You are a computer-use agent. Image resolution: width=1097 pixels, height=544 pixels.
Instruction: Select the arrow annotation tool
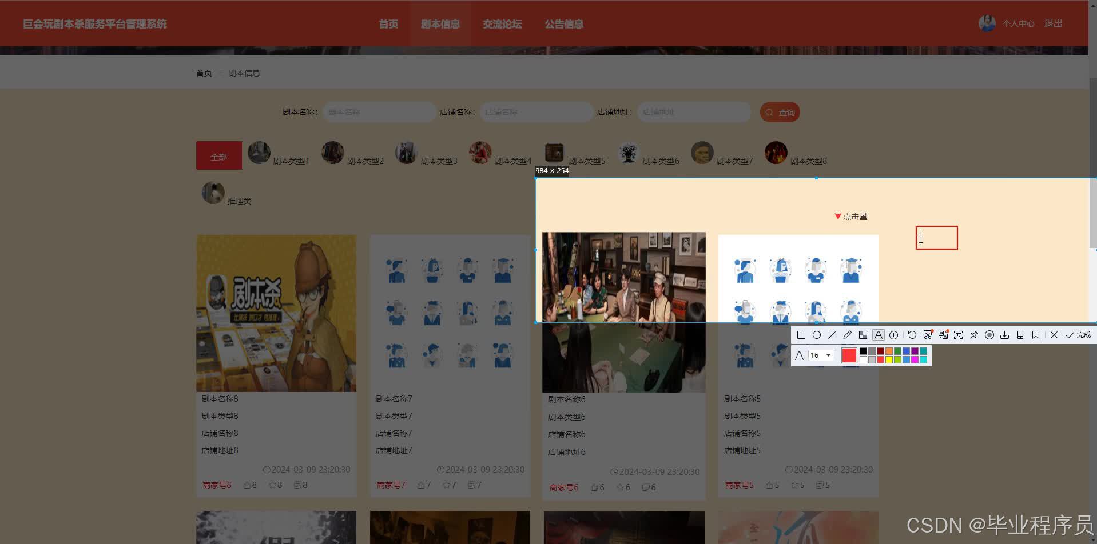point(832,335)
